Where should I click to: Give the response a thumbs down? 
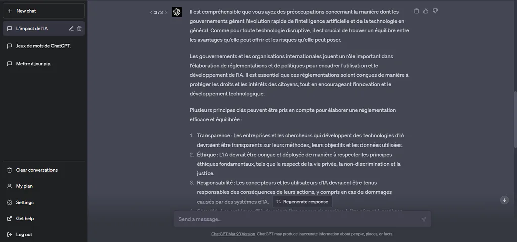435,11
